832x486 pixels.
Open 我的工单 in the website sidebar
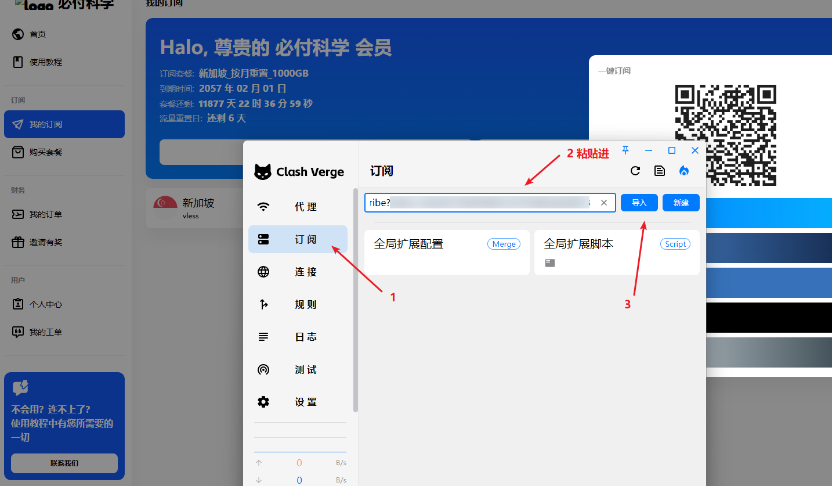(x=64, y=332)
